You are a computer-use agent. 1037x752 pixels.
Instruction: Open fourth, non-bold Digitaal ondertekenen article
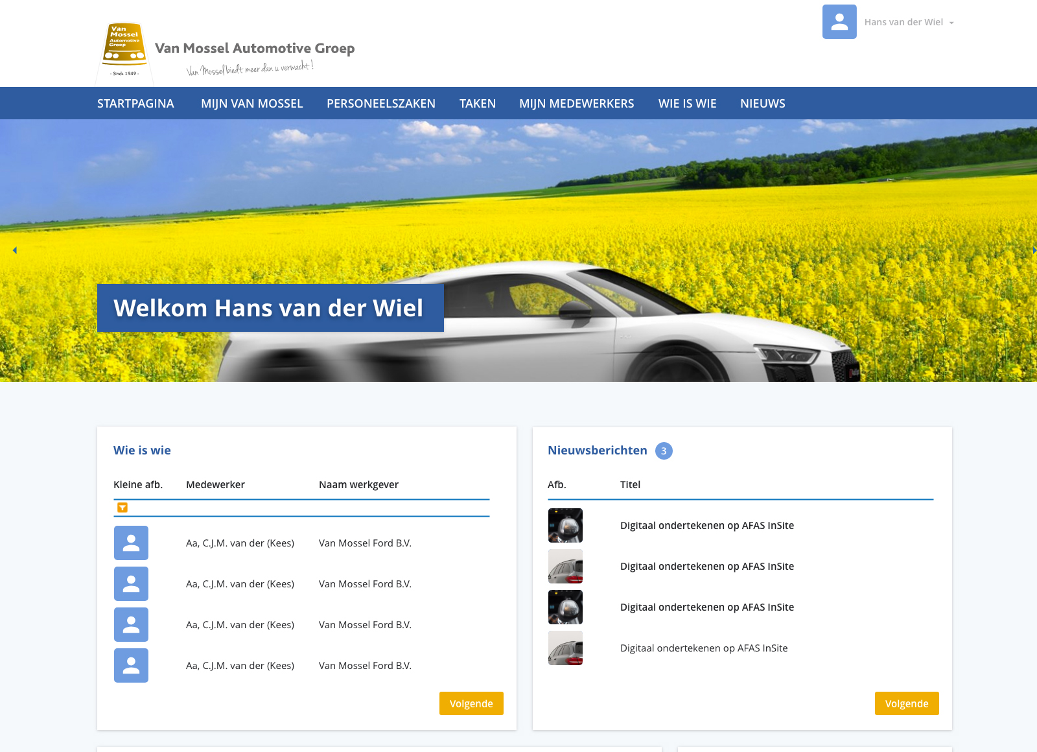pyautogui.click(x=704, y=648)
